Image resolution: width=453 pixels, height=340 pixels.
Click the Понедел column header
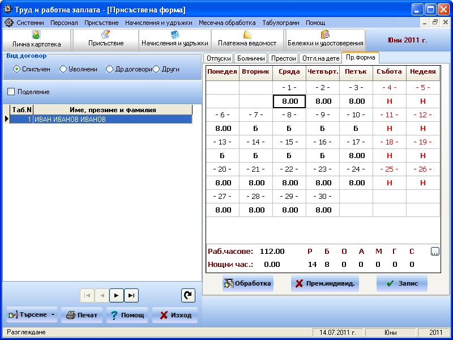click(223, 72)
